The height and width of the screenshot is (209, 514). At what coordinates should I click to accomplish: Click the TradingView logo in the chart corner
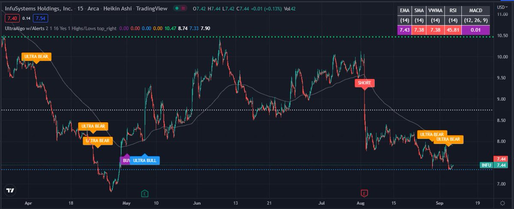coord(10,191)
